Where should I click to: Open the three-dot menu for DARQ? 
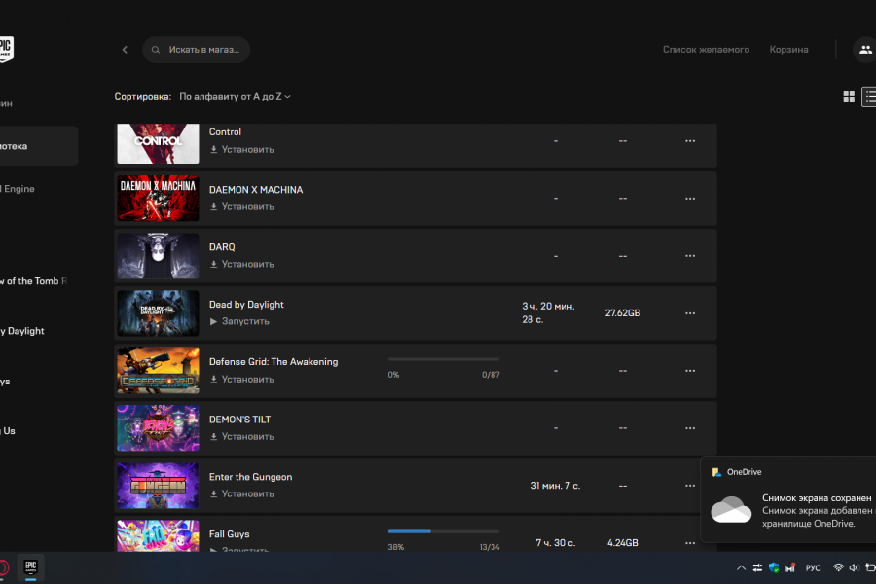pyautogui.click(x=690, y=256)
